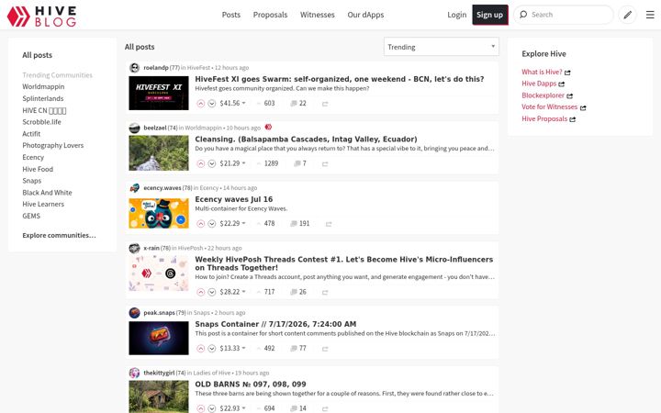Expand the $21.29 payout details
661x413 pixels.
(232, 163)
